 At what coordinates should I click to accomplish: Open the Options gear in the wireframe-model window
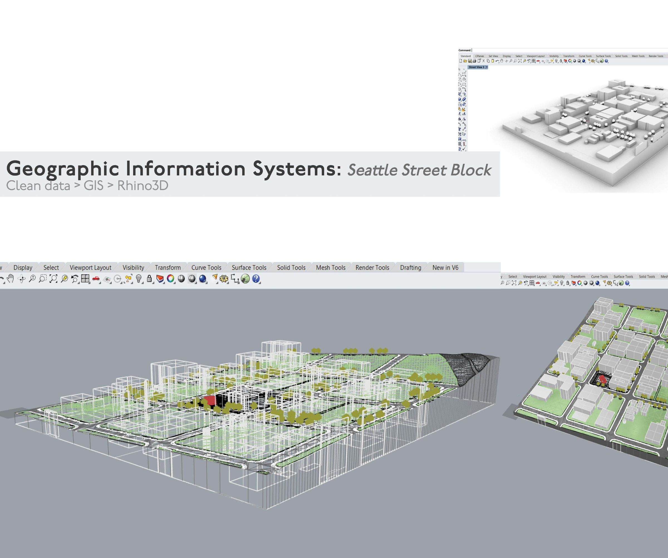[224, 279]
